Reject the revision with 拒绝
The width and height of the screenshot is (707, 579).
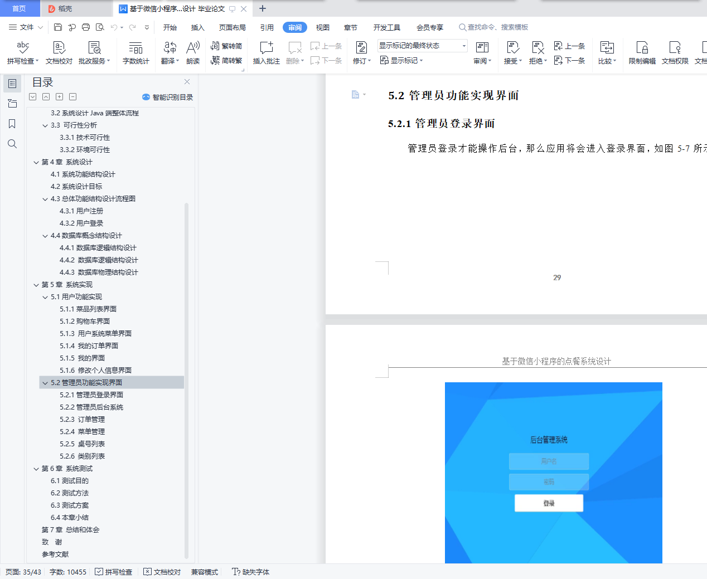(x=537, y=52)
